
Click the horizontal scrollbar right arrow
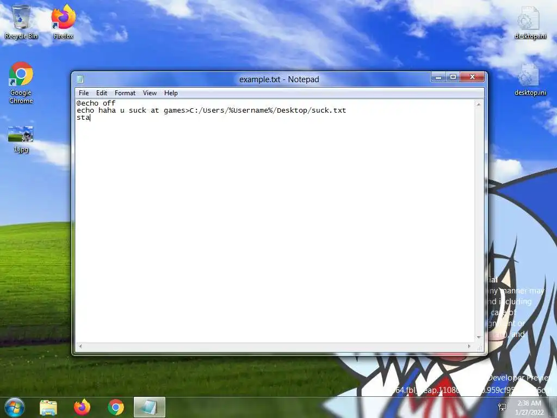469,346
